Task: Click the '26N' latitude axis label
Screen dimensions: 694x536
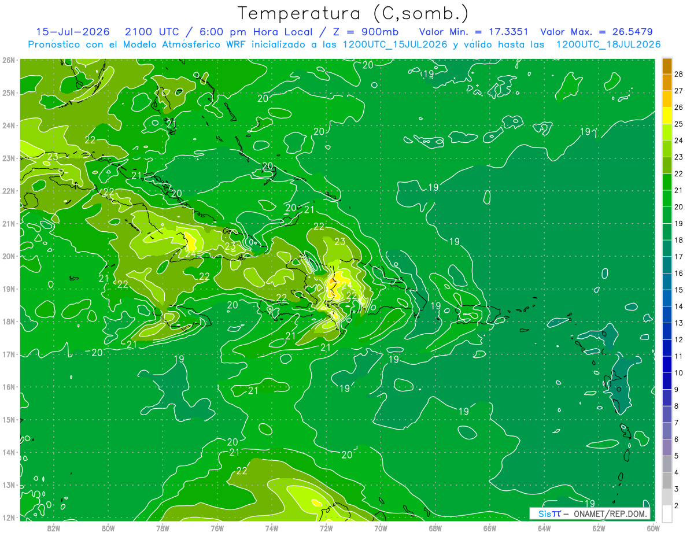Action: [x=9, y=60]
